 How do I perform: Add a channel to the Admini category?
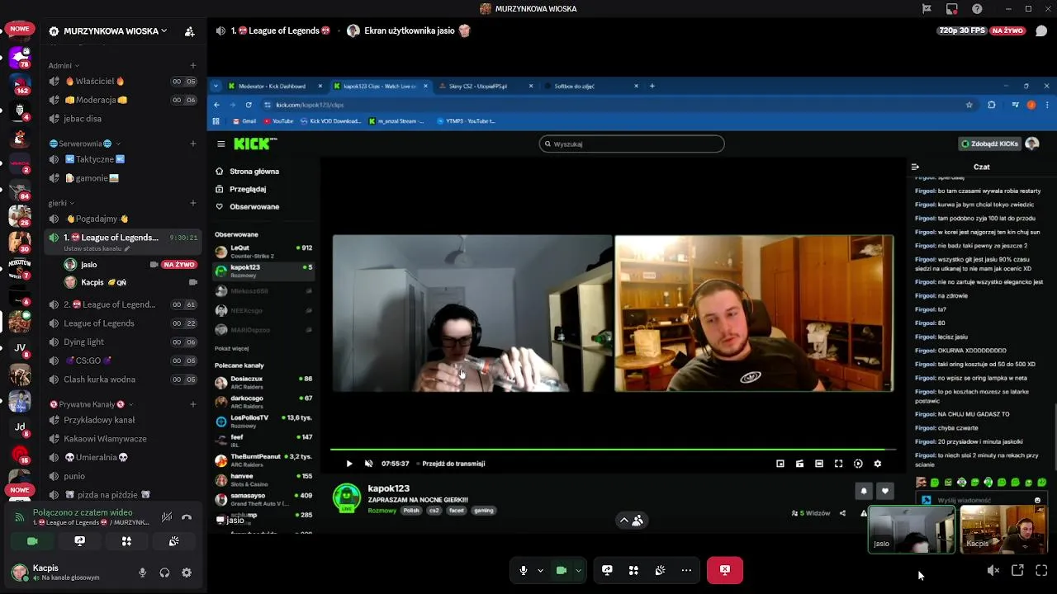pos(193,65)
